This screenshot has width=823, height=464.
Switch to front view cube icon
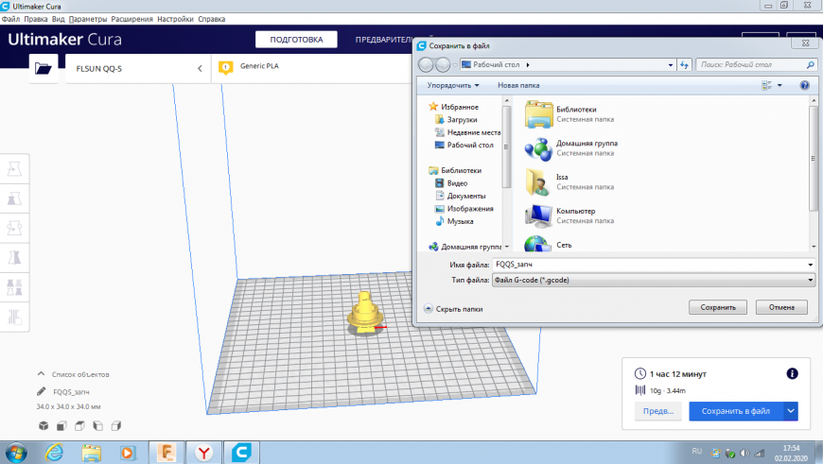tap(61, 425)
